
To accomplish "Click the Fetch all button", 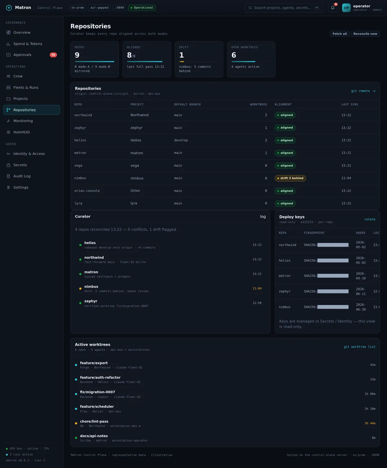I will pos(340,34).
